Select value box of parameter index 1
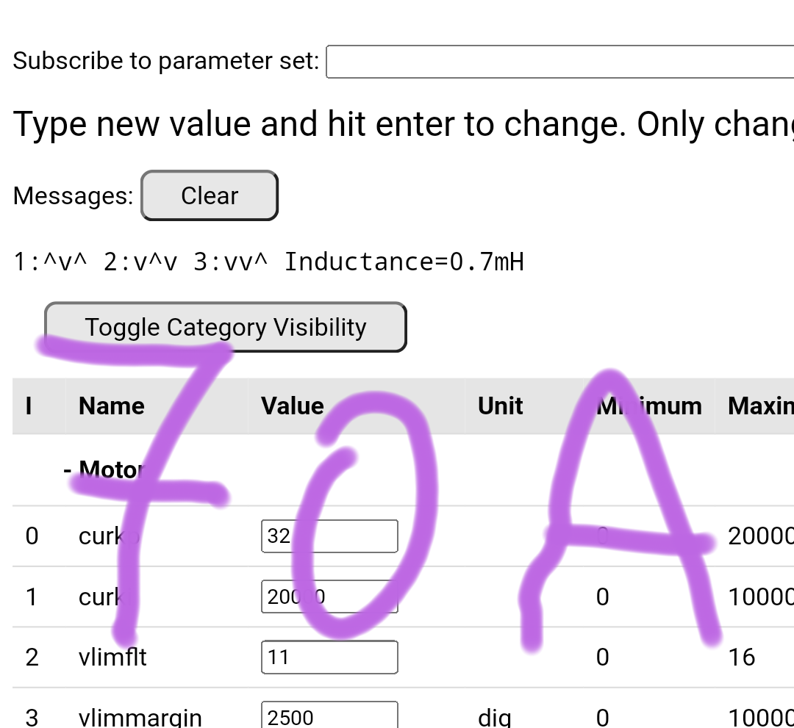 (x=329, y=597)
